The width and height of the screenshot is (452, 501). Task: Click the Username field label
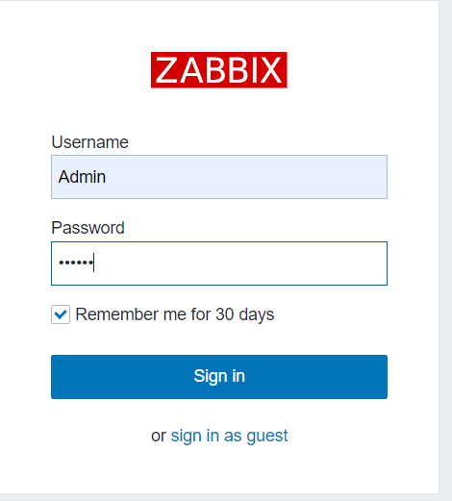coord(89,142)
